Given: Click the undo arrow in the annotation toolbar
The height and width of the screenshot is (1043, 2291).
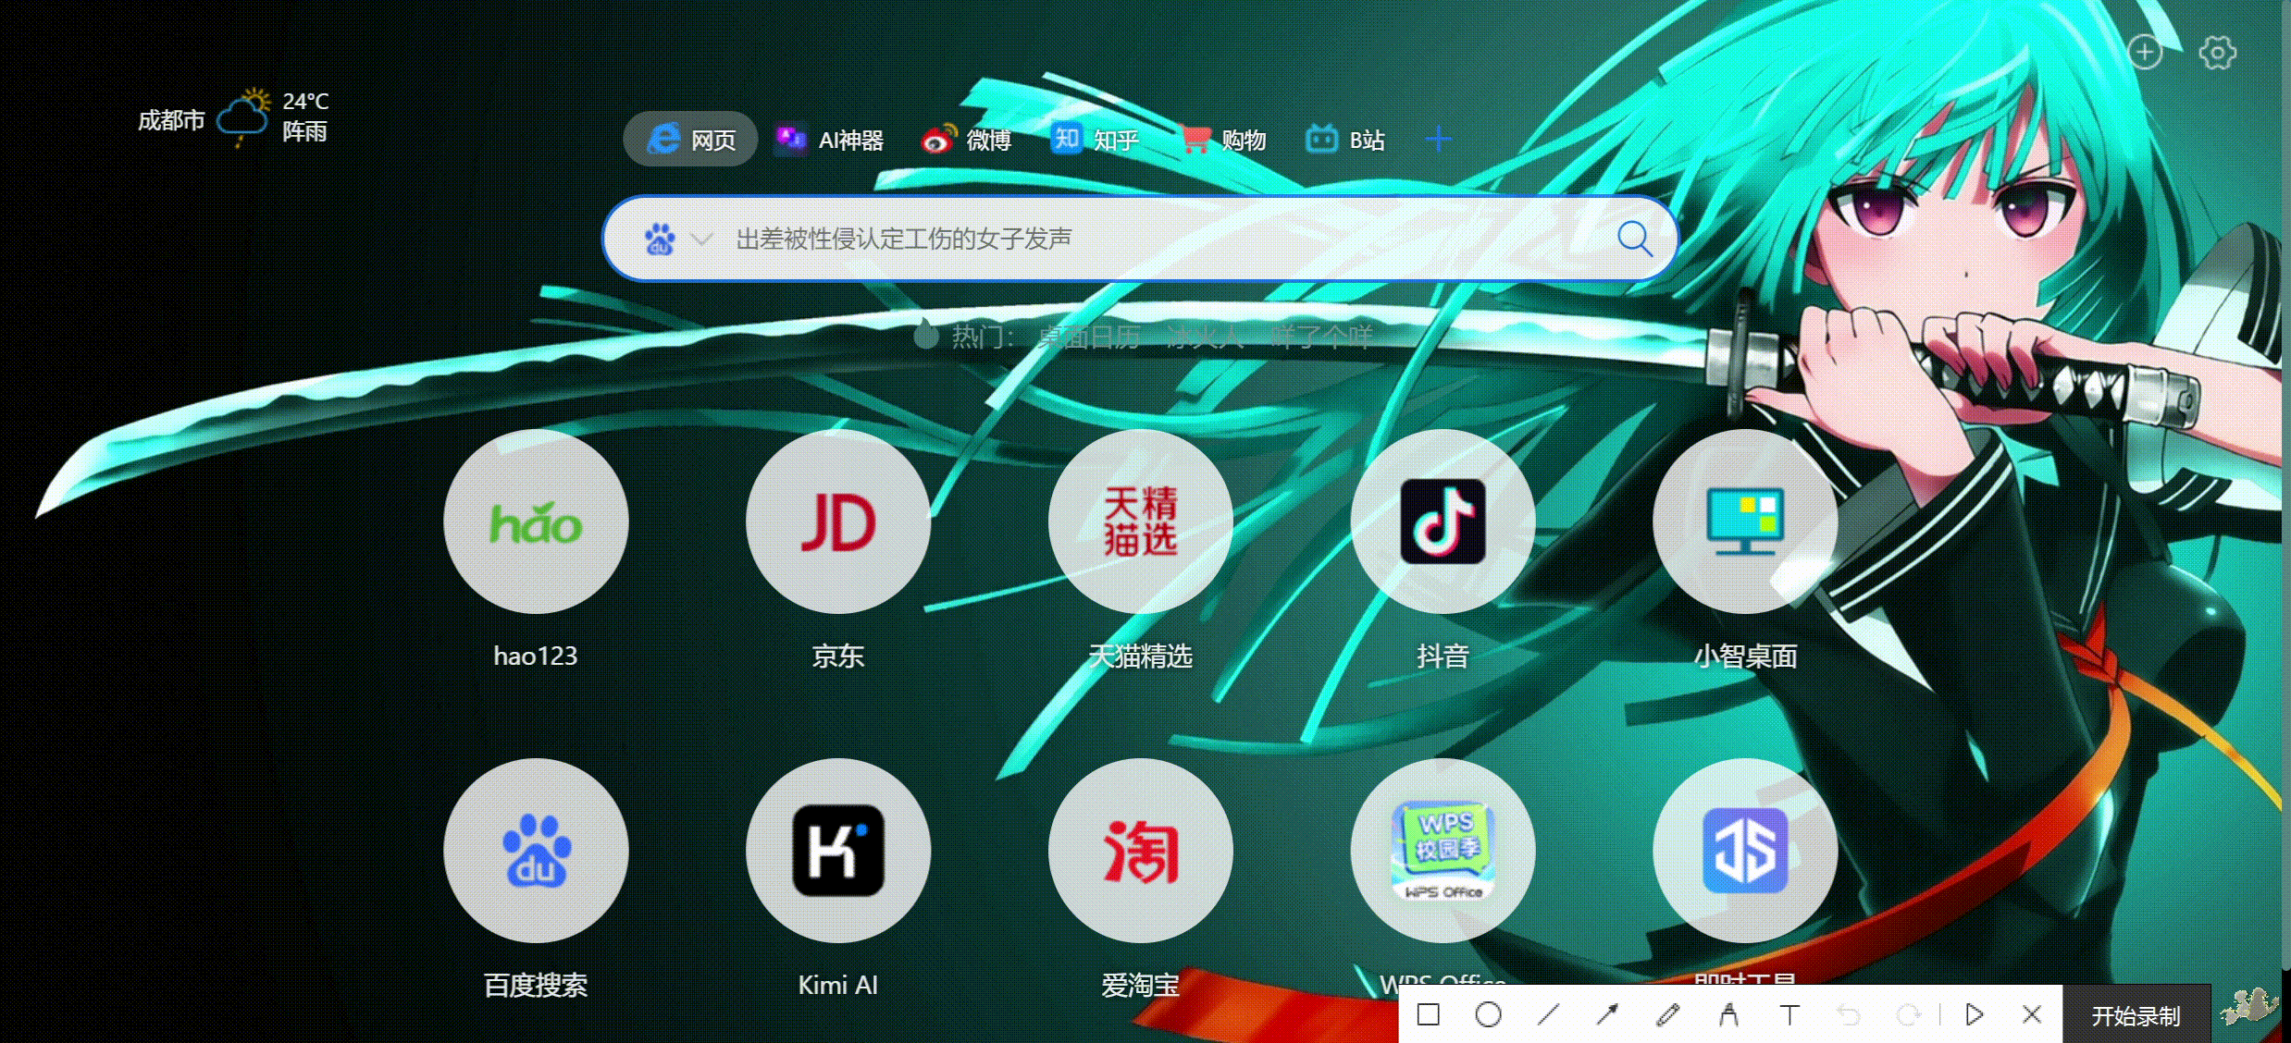Looking at the screenshot, I should pos(1849,1014).
